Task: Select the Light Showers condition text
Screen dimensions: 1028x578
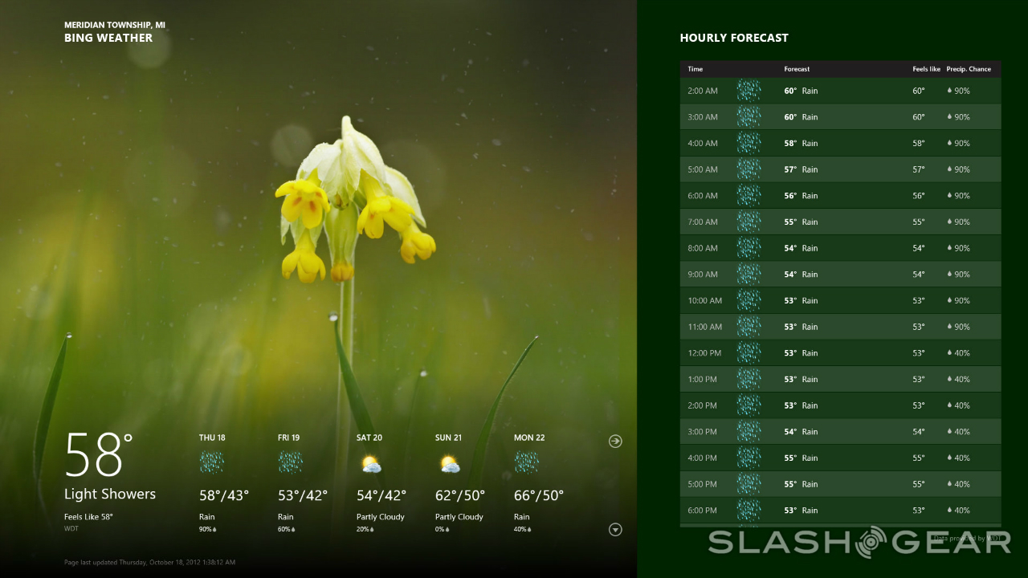Action: tap(110, 495)
